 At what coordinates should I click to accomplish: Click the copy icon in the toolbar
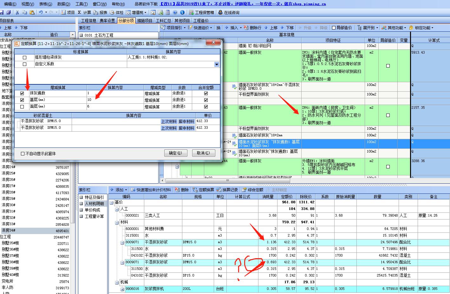click(x=24, y=12)
